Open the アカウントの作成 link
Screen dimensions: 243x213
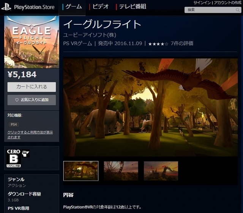pos(227,3)
